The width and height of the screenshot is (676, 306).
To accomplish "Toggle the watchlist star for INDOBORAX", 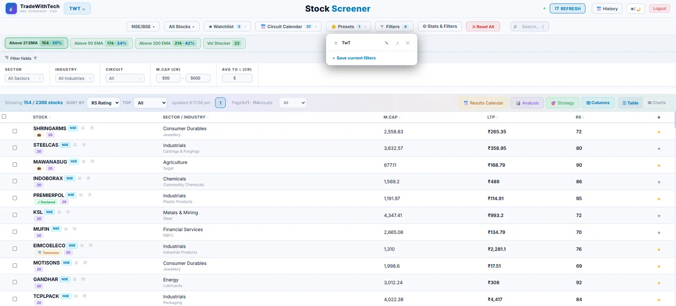I will click(659, 182).
